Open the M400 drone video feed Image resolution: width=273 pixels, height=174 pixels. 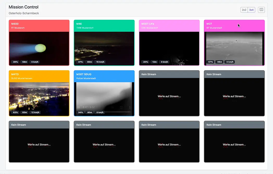(x=39, y=47)
